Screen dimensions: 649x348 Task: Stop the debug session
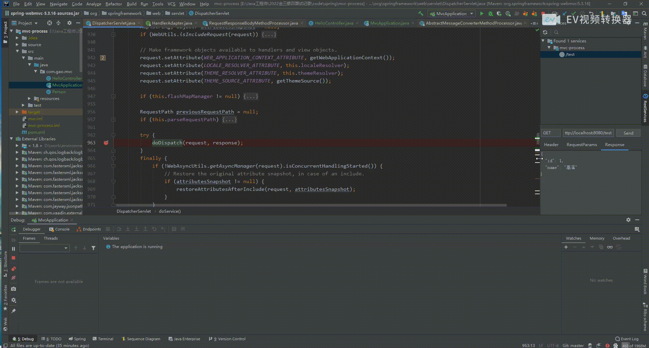click(x=13, y=258)
